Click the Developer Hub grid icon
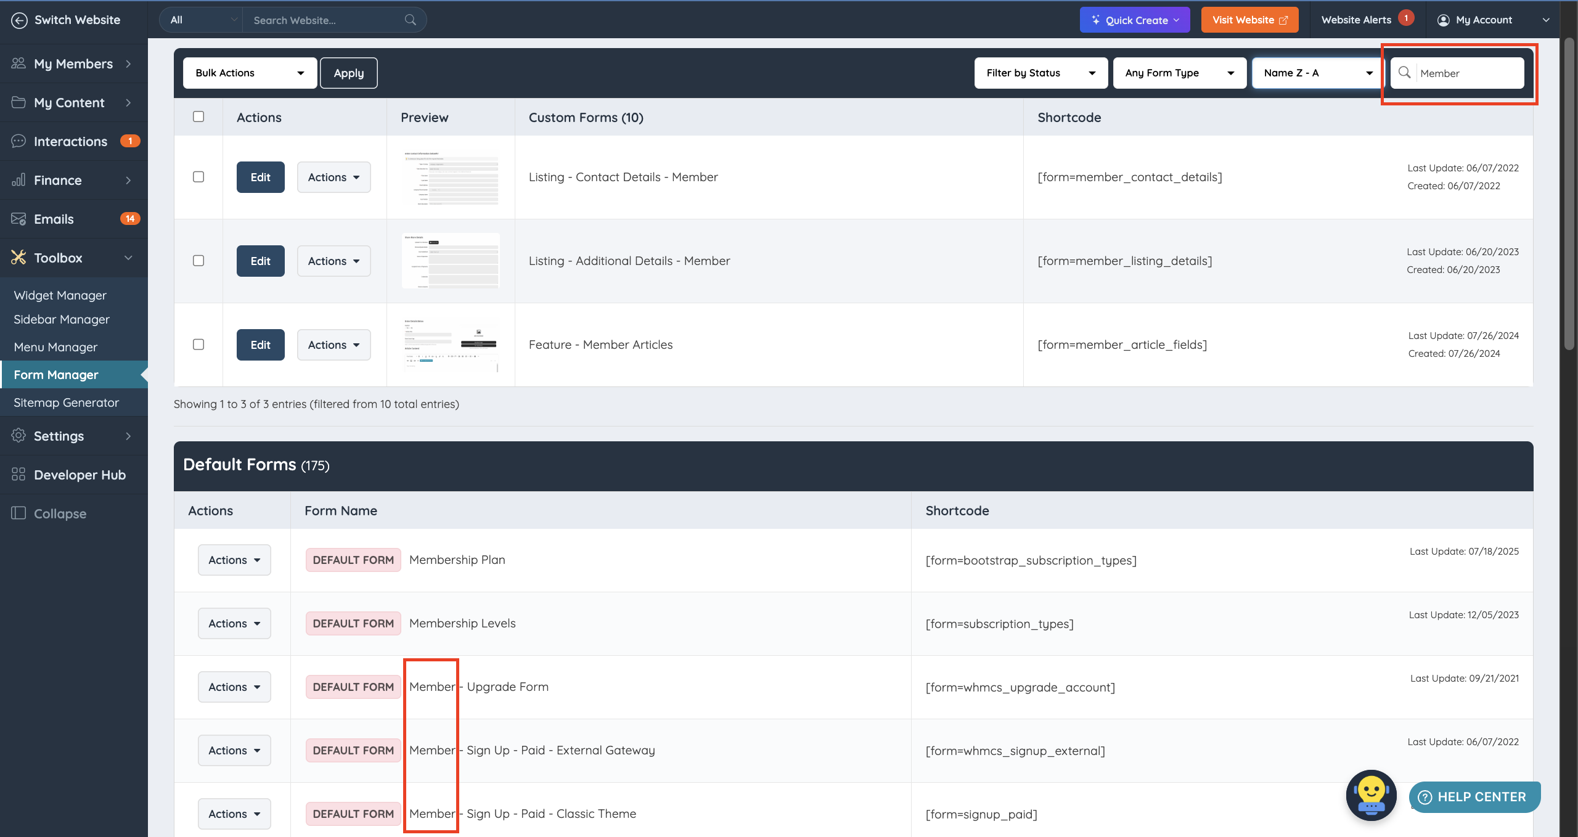The height and width of the screenshot is (837, 1578). [18, 475]
